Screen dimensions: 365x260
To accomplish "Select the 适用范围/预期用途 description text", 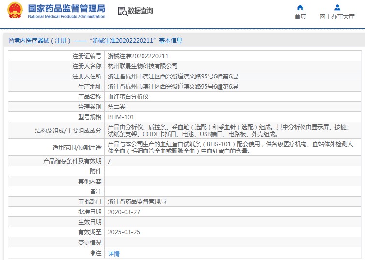I will 230,148.
